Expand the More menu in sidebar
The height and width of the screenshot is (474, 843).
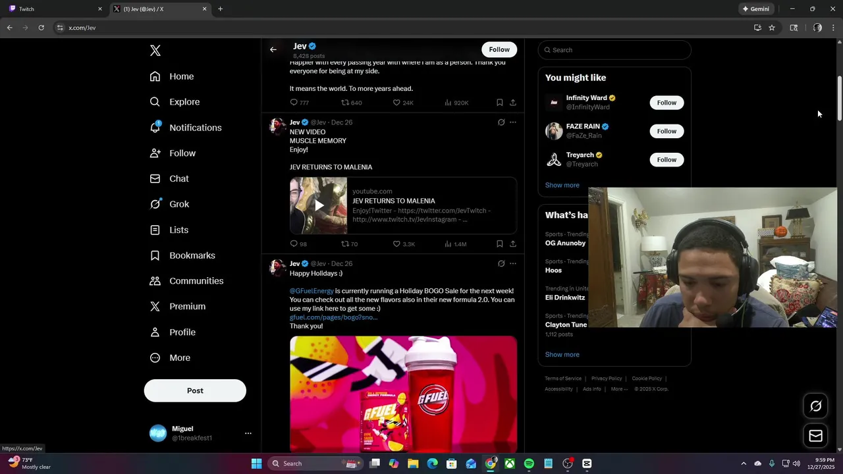coord(170,358)
